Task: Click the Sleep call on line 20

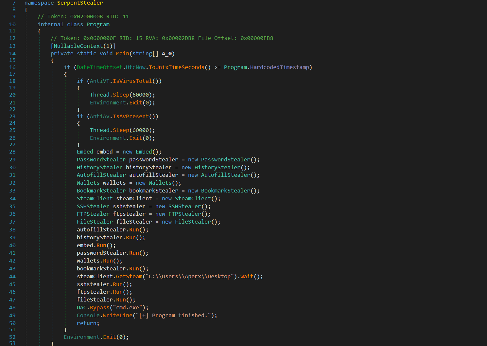Action: (121, 95)
